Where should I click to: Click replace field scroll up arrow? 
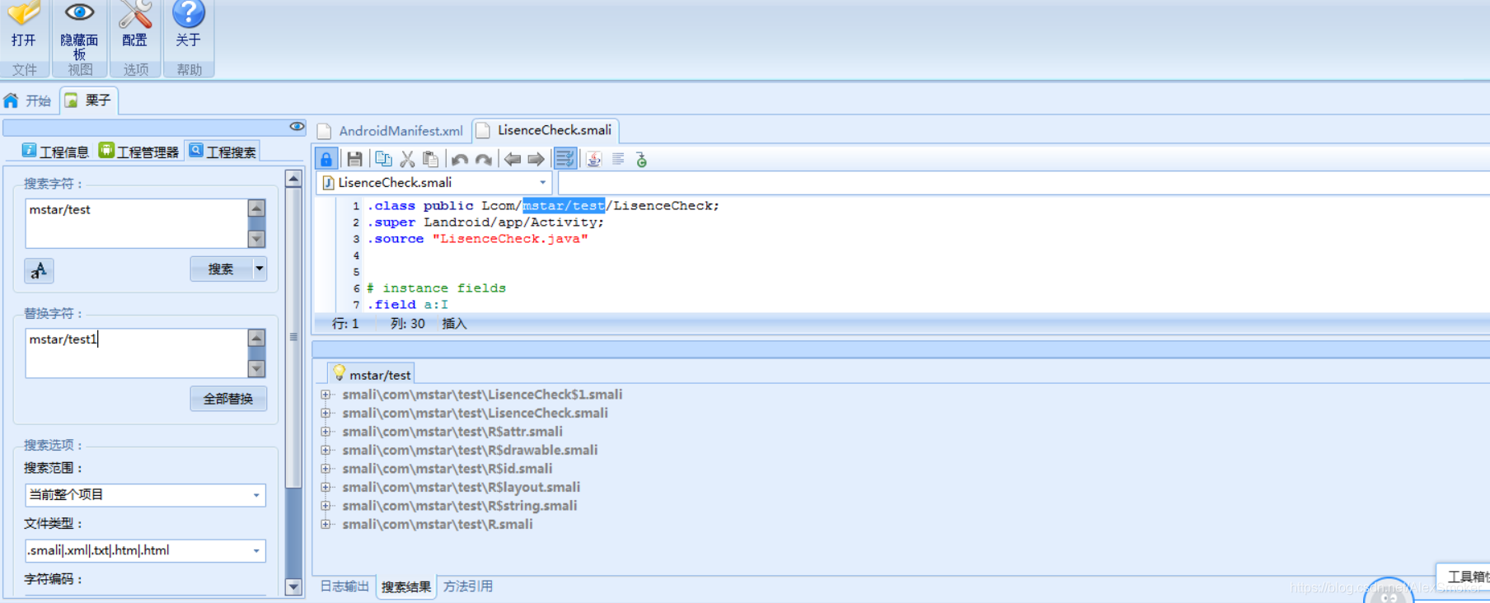(256, 339)
